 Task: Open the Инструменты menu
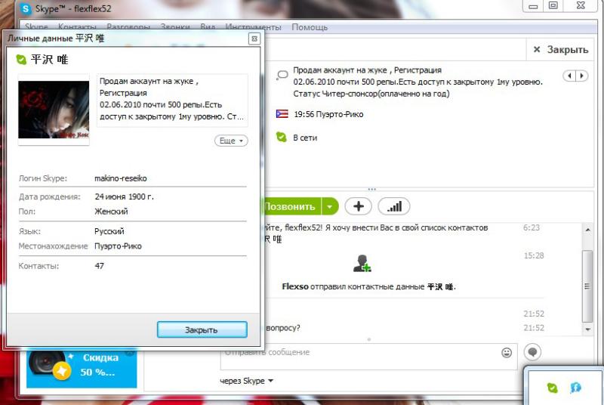pos(253,27)
